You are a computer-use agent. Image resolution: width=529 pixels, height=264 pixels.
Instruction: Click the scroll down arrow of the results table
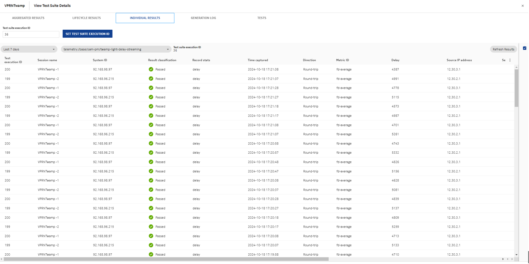516,255
